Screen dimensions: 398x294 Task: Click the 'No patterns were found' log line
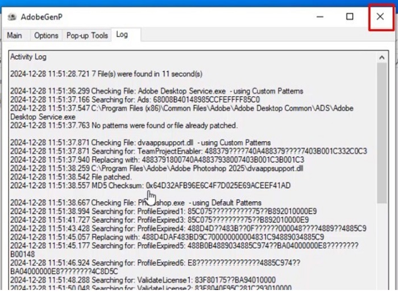coord(124,126)
